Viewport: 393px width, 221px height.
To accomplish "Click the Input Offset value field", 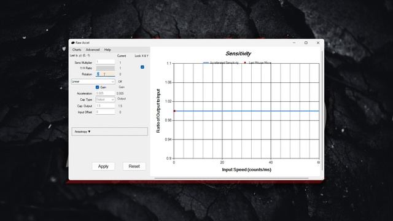I will (105, 112).
